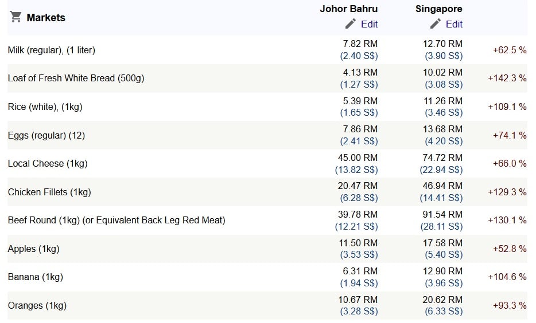This screenshot has height=323, width=536.
Task: Click the Johor Bahru column header
Action: pyautogui.click(x=349, y=9)
